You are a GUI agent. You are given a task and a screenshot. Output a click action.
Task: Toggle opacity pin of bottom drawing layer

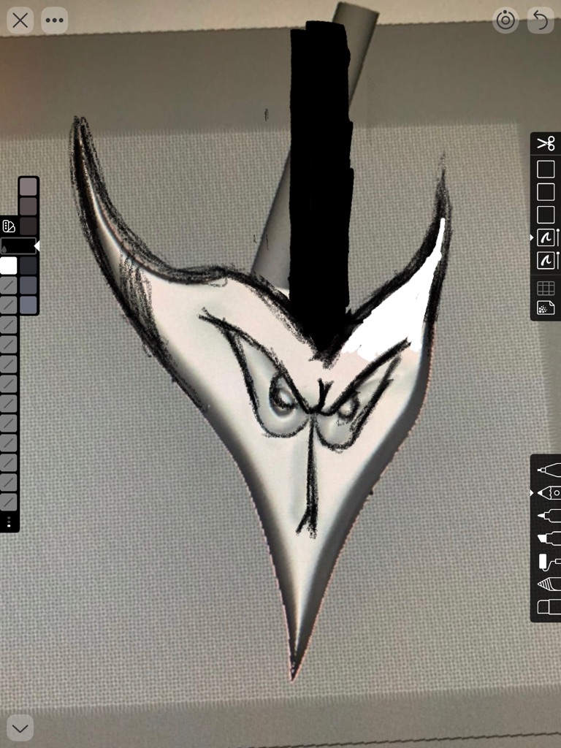pos(558,260)
